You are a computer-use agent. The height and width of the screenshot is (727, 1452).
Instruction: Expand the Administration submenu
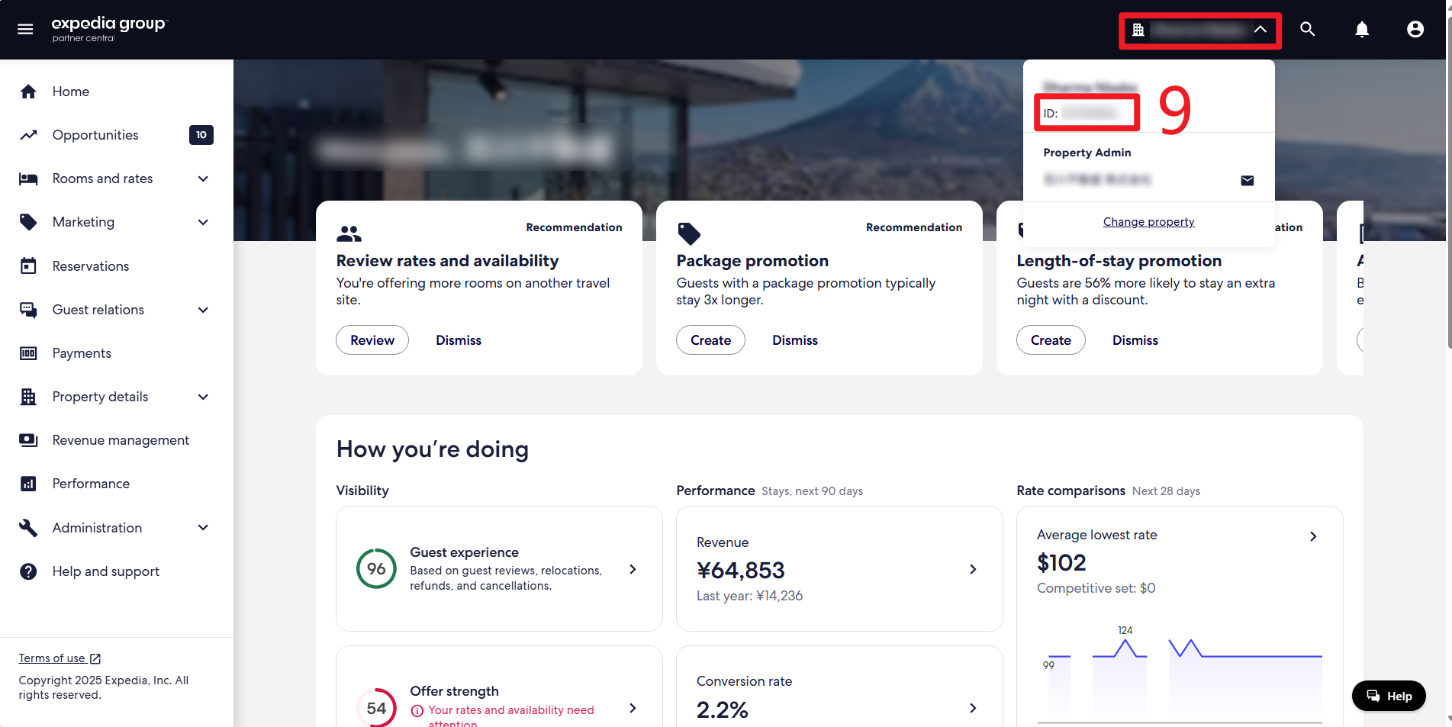(x=203, y=528)
